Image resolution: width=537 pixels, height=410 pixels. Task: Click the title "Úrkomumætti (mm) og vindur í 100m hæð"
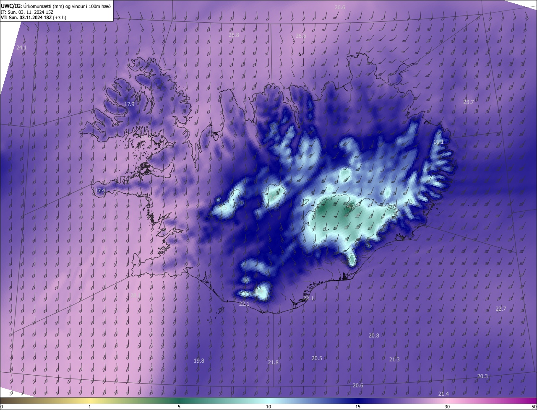pyautogui.click(x=67, y=6)
